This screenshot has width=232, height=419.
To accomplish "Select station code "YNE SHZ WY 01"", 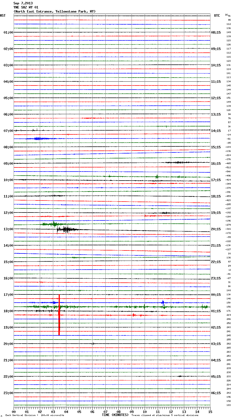I will [26, 7].
